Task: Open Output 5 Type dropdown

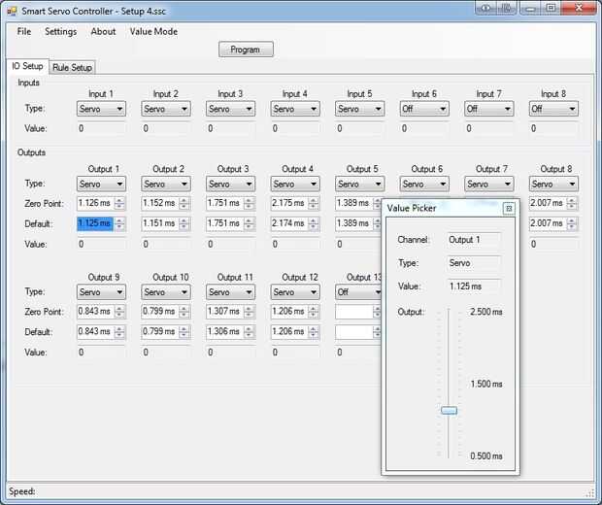Action: click(x=359, y=185)
